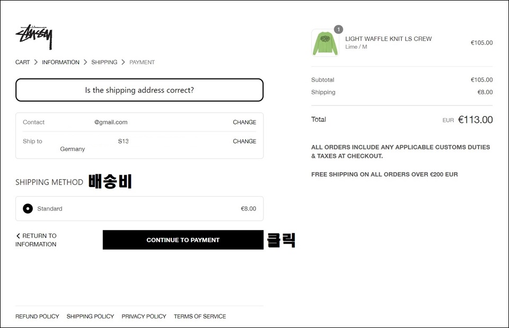Change the Contact email
This screenshot has width=509, height=328.
pyautogui.click(x=244, y=122)
